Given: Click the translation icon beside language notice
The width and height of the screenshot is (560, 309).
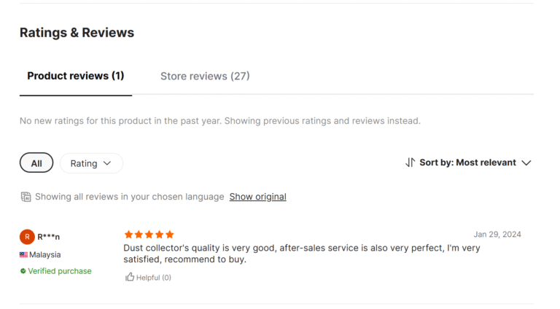Looking at the screenshot, I should pos(26,197).
